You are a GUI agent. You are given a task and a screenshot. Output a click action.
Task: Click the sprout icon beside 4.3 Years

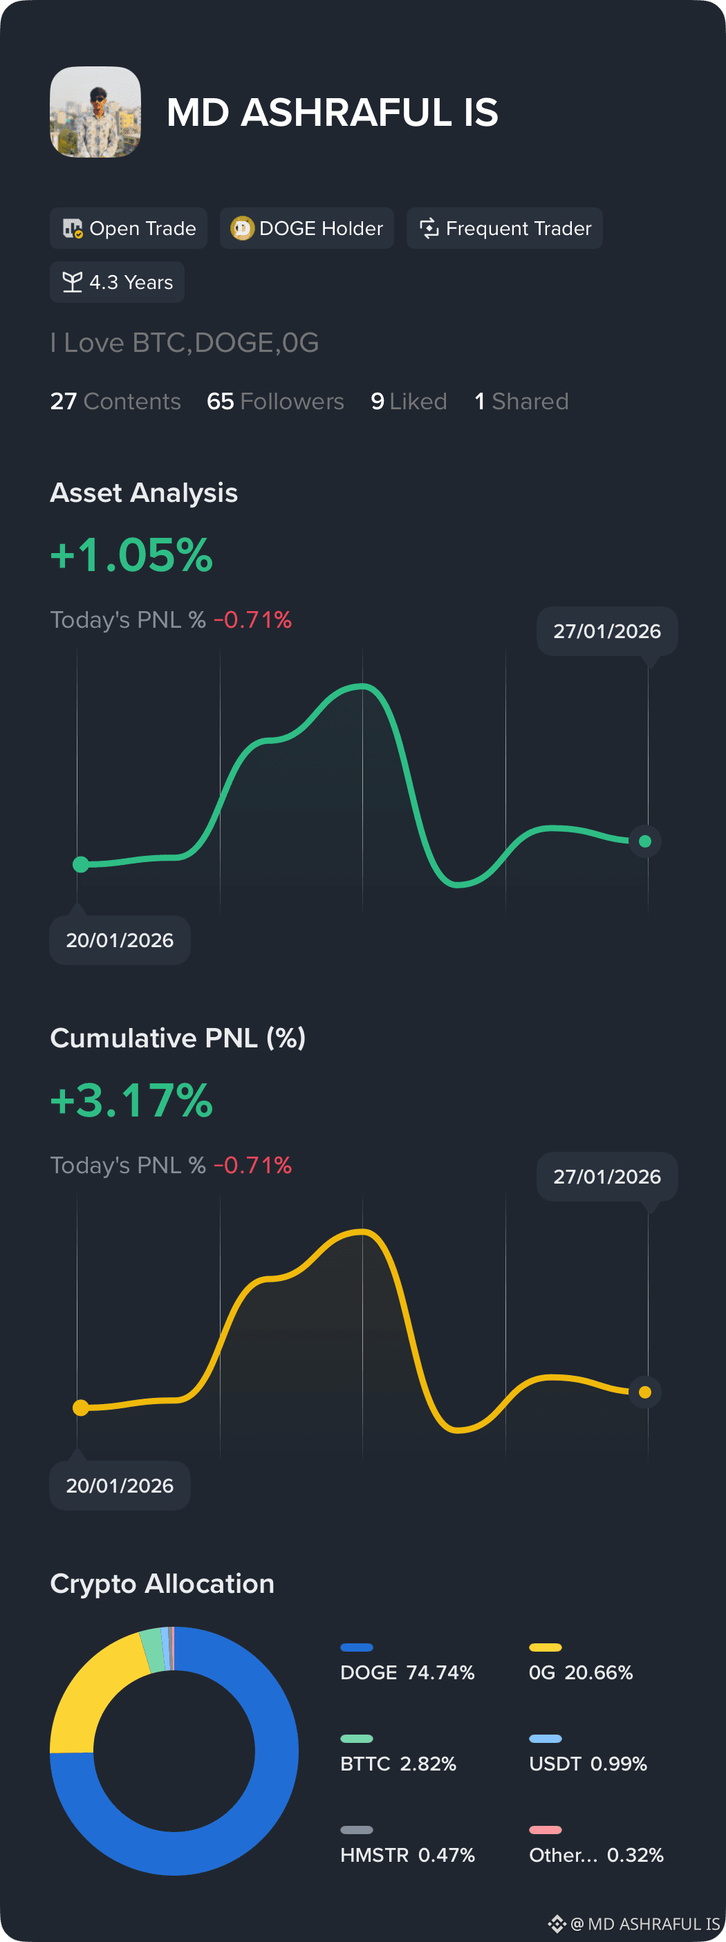tap(73, 282)
